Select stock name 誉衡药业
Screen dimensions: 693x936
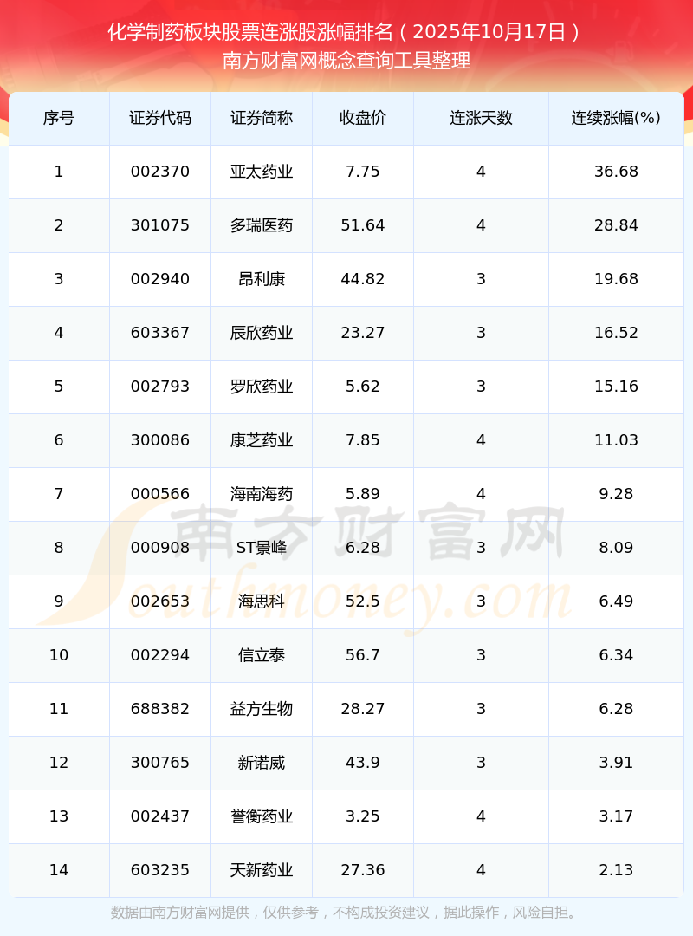[262, 816]
